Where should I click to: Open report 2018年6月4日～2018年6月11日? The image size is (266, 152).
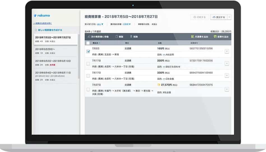[55, 76]
